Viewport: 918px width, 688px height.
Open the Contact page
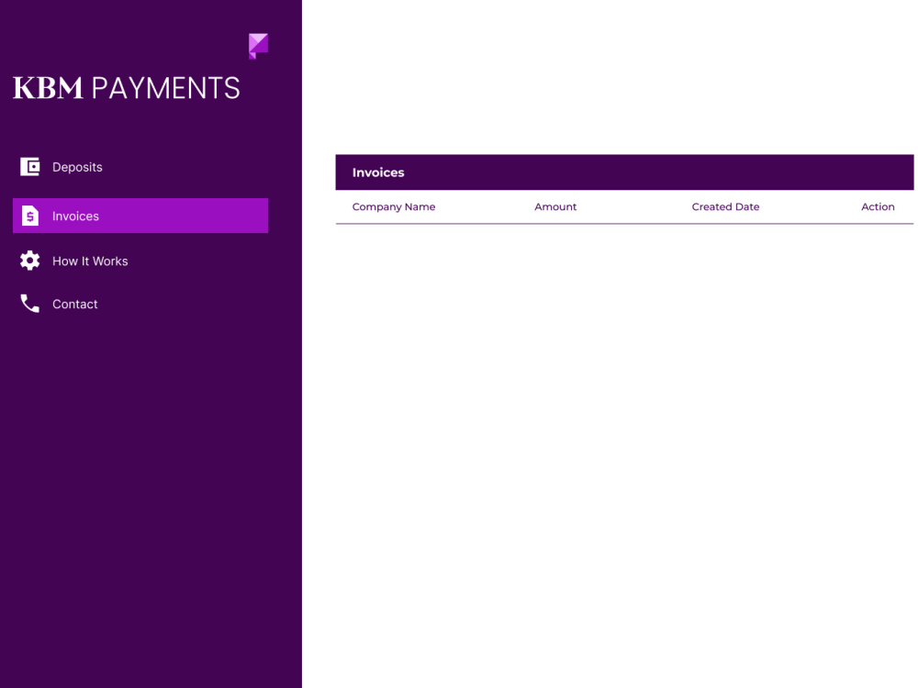point(75,305)
